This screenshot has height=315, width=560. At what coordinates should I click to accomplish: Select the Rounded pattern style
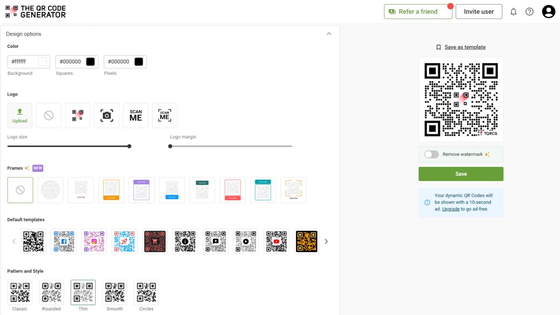[x=51, y=293]
